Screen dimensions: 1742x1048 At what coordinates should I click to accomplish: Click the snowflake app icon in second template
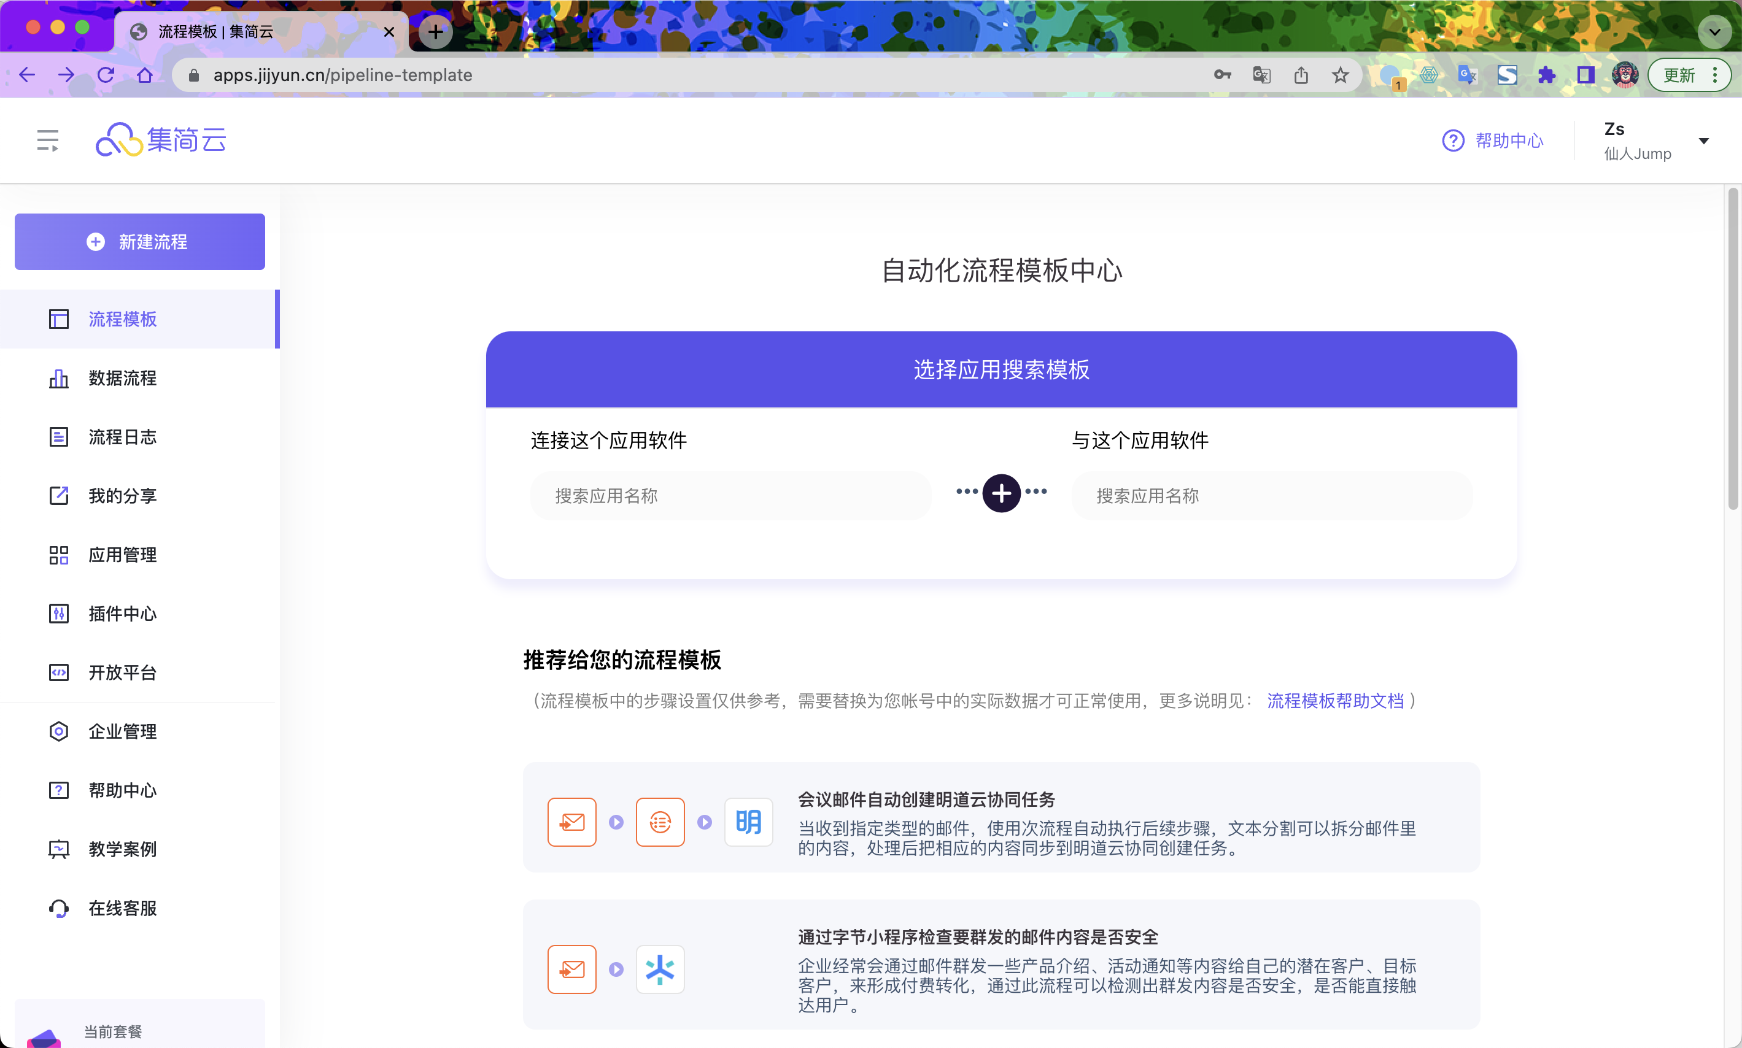660,969
